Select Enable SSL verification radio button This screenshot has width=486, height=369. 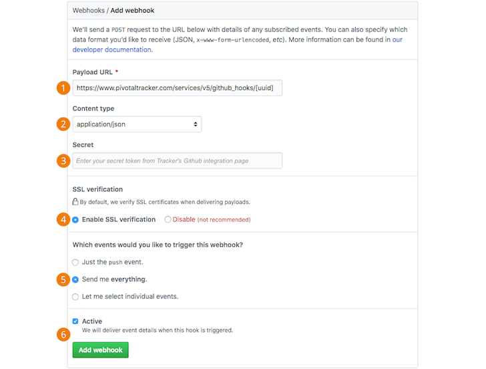75,219
